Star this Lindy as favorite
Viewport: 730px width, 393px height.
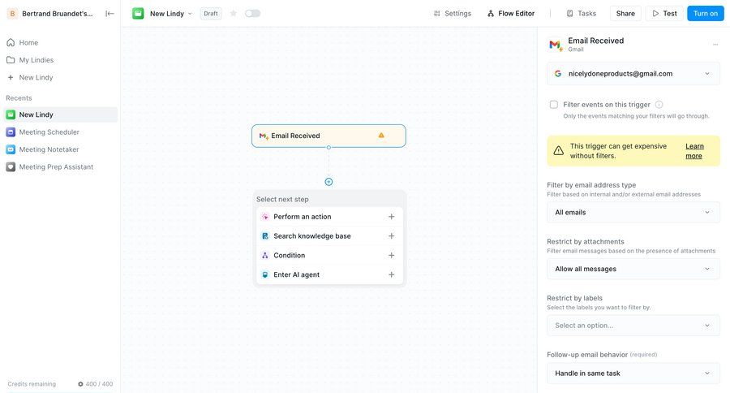click(234, 14)
